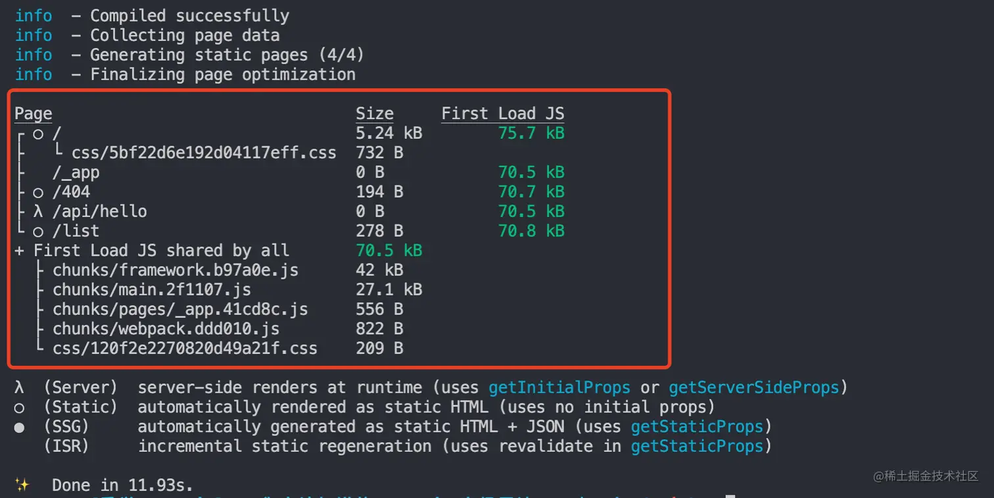
Task: Select the 194 B size value
Action: 379,192
